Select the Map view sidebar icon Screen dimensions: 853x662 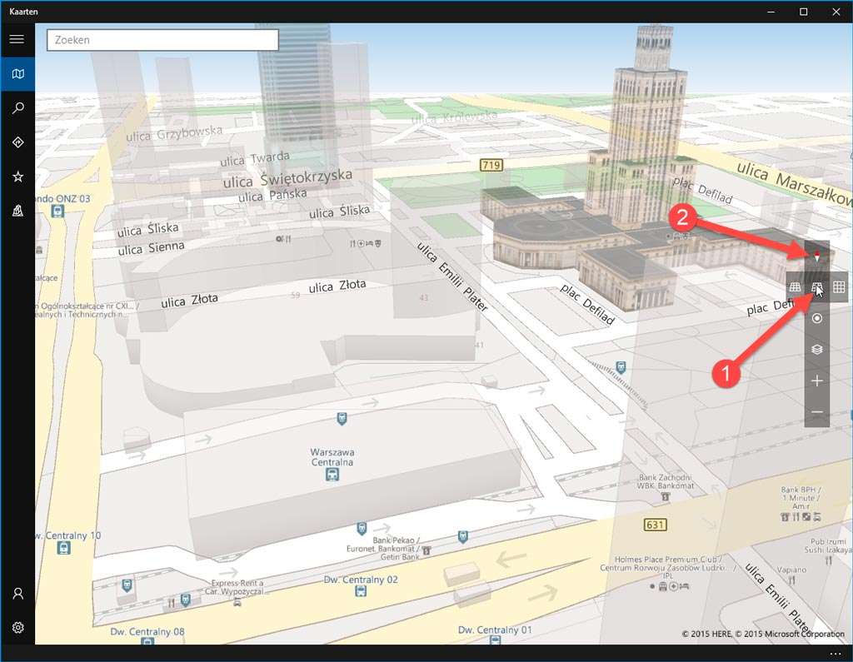point(17,73)
